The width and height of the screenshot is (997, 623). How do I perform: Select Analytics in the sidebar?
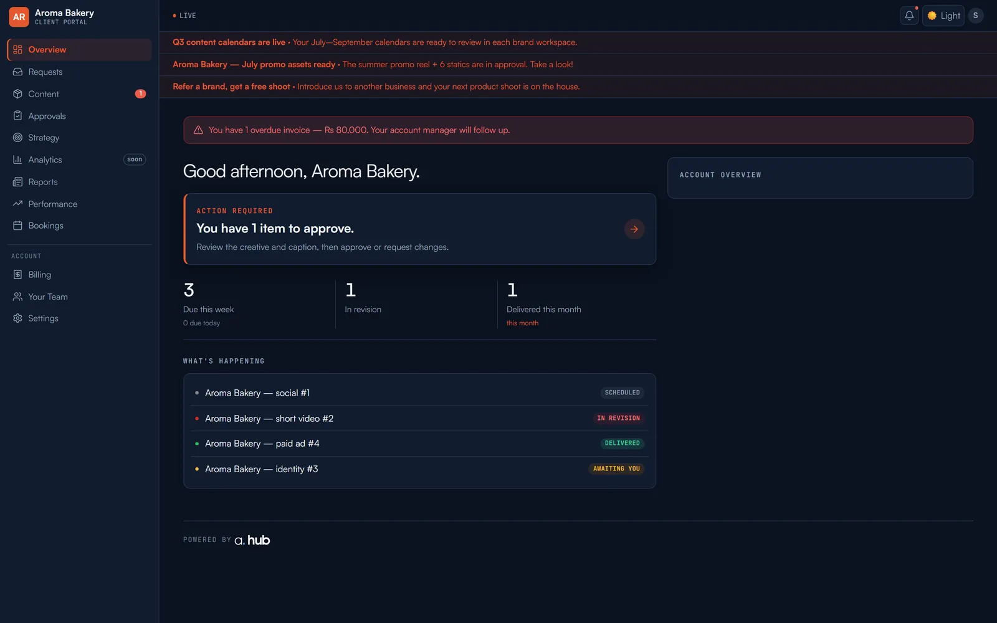pos(79,159)
